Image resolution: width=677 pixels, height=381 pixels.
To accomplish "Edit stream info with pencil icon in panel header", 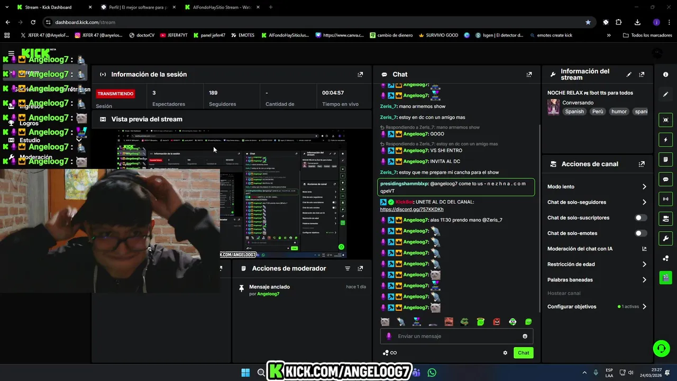I will point(629,75).
